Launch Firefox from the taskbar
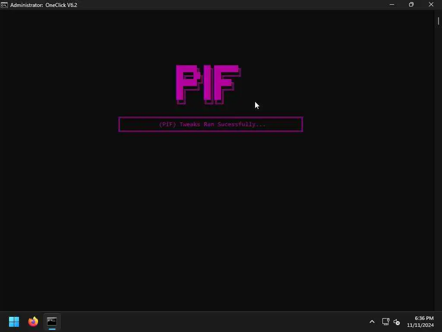 [x=33, y=322]
